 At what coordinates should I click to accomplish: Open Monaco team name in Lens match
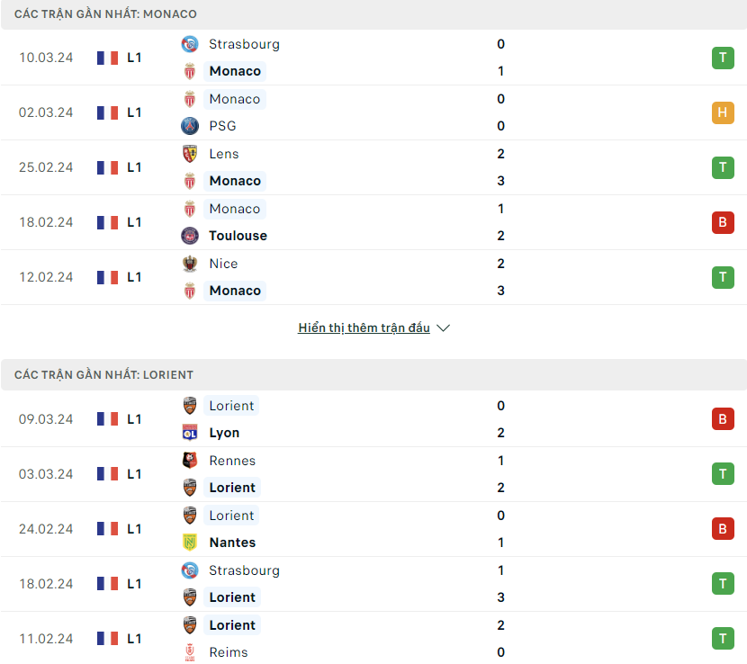click(235, 181)
